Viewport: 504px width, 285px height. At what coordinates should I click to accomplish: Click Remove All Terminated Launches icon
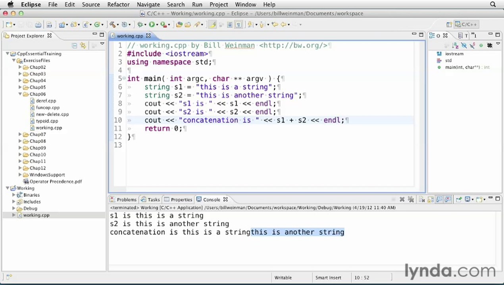(x=411, y=199)
